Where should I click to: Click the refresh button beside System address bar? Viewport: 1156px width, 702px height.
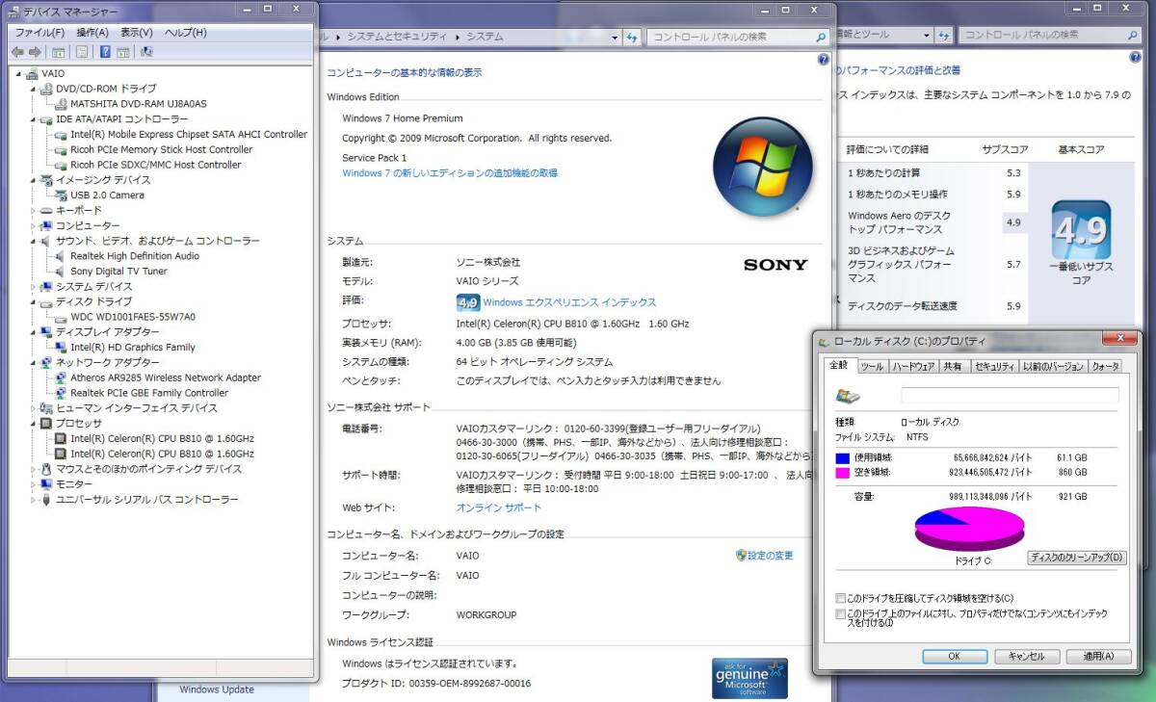point(632,37)
